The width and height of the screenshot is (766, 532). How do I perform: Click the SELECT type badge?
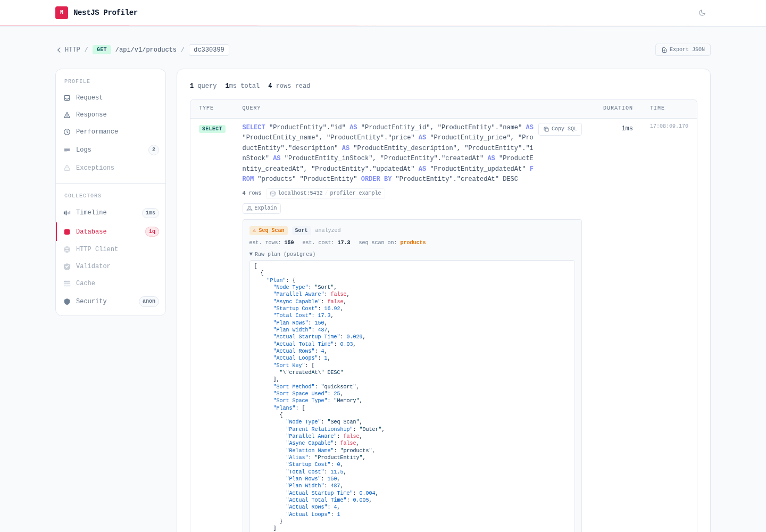212,129
